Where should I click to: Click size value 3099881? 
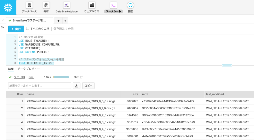(x=132, y=136)
